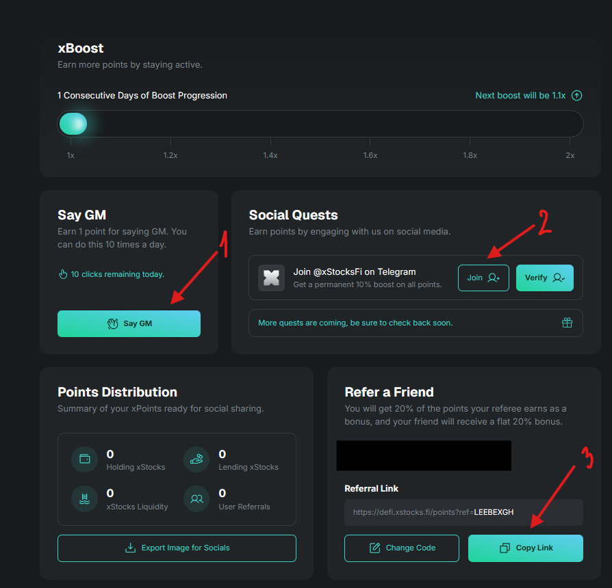Click the xBoost progress slider knob
The width and height of the screenshot is (612, 588).
point(73,124)
